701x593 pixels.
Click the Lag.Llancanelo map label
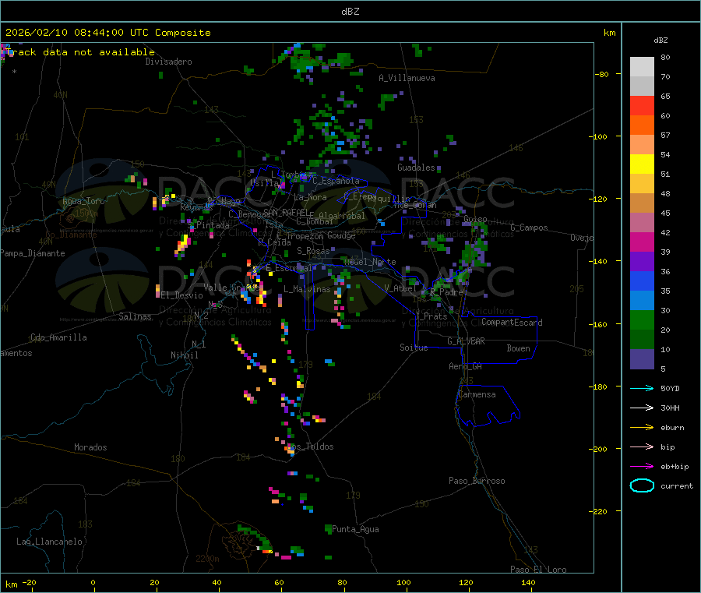point(50,542)
